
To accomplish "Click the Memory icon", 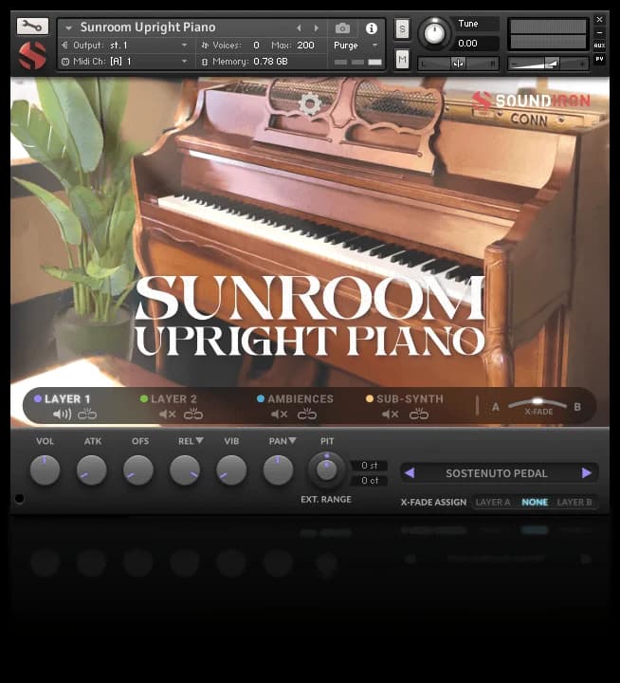I will coord(205,62).
